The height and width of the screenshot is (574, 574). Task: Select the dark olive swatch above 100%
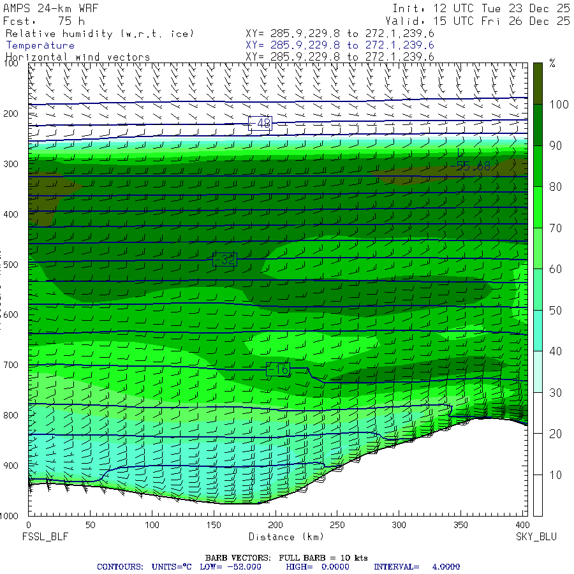point(538,83)
